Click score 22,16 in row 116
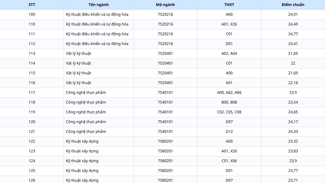The height and width of the screenshot is (183, 325). (x=293, y=83)
